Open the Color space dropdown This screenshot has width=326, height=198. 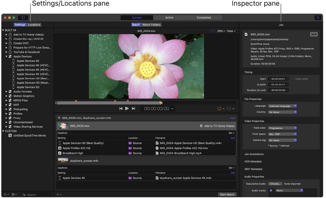click(282, 134)
